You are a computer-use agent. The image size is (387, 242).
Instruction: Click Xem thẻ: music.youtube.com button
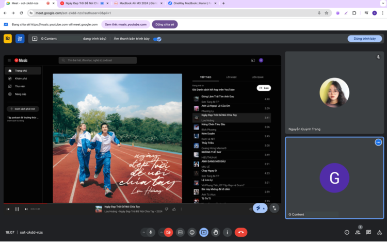pyautogui.click(x=125, y=24)
